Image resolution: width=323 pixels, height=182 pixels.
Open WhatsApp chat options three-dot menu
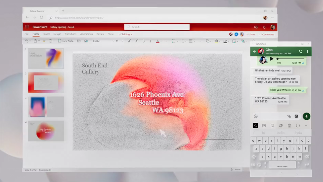pos(307,51)
